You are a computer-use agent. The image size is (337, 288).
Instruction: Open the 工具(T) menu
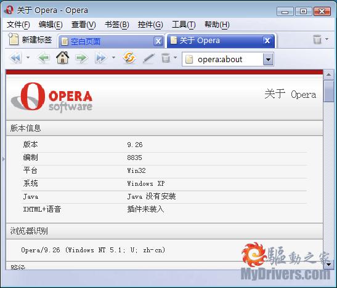click(184, 25)
